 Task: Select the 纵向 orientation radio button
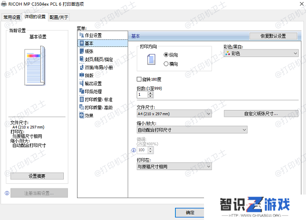point(166,55)
